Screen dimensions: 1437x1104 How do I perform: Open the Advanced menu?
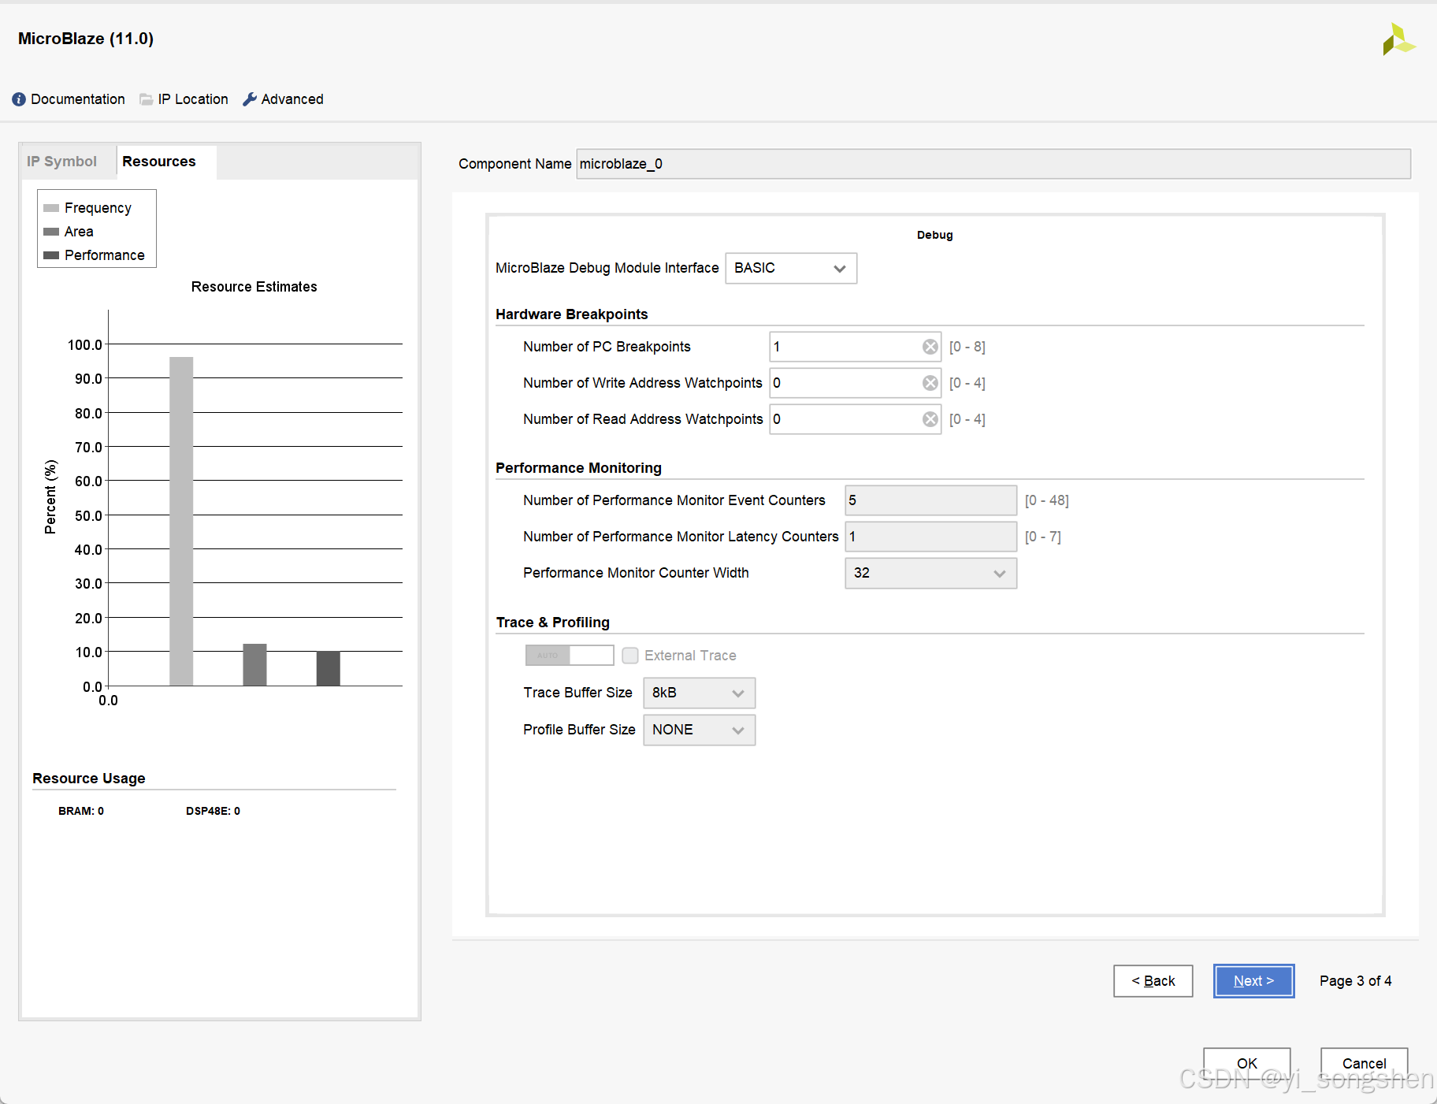tap(292, 99)
